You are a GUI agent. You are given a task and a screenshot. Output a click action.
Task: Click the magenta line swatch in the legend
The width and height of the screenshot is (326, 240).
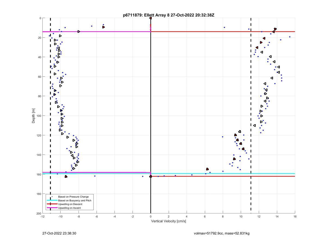[x=52, y=208]
